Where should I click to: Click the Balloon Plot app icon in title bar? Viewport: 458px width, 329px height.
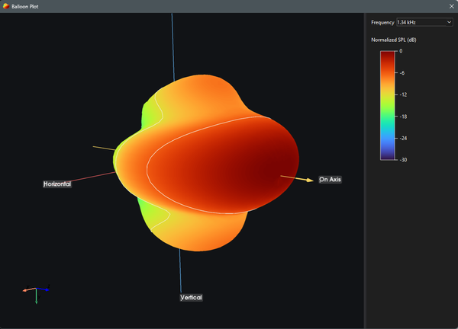pos(6,6)
